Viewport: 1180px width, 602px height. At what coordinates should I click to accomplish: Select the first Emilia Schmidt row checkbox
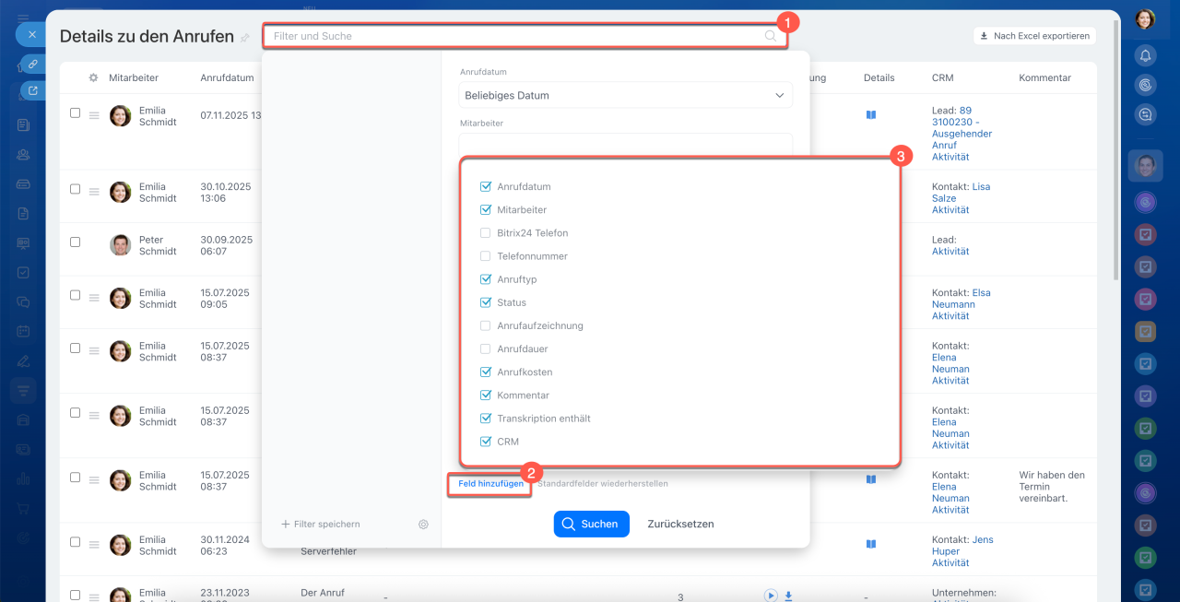pos(76,112)
